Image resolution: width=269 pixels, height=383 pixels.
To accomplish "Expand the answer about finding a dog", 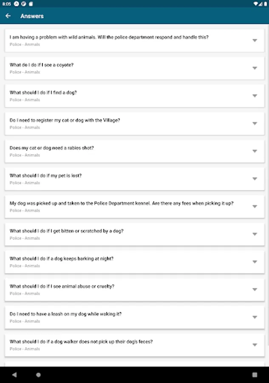I will point(255,96).
